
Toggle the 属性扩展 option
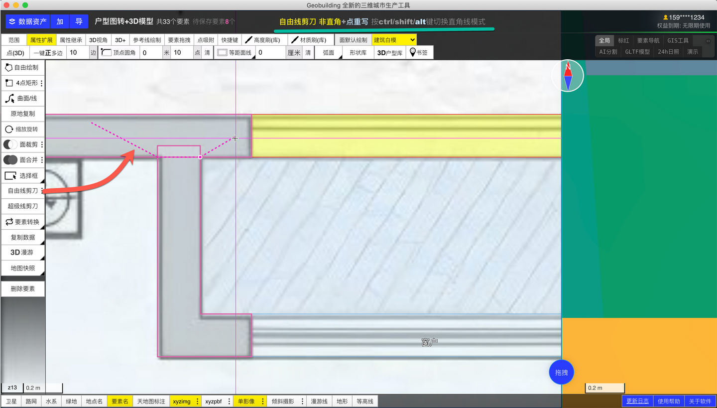pyautogui.click(x=41, y=40)
